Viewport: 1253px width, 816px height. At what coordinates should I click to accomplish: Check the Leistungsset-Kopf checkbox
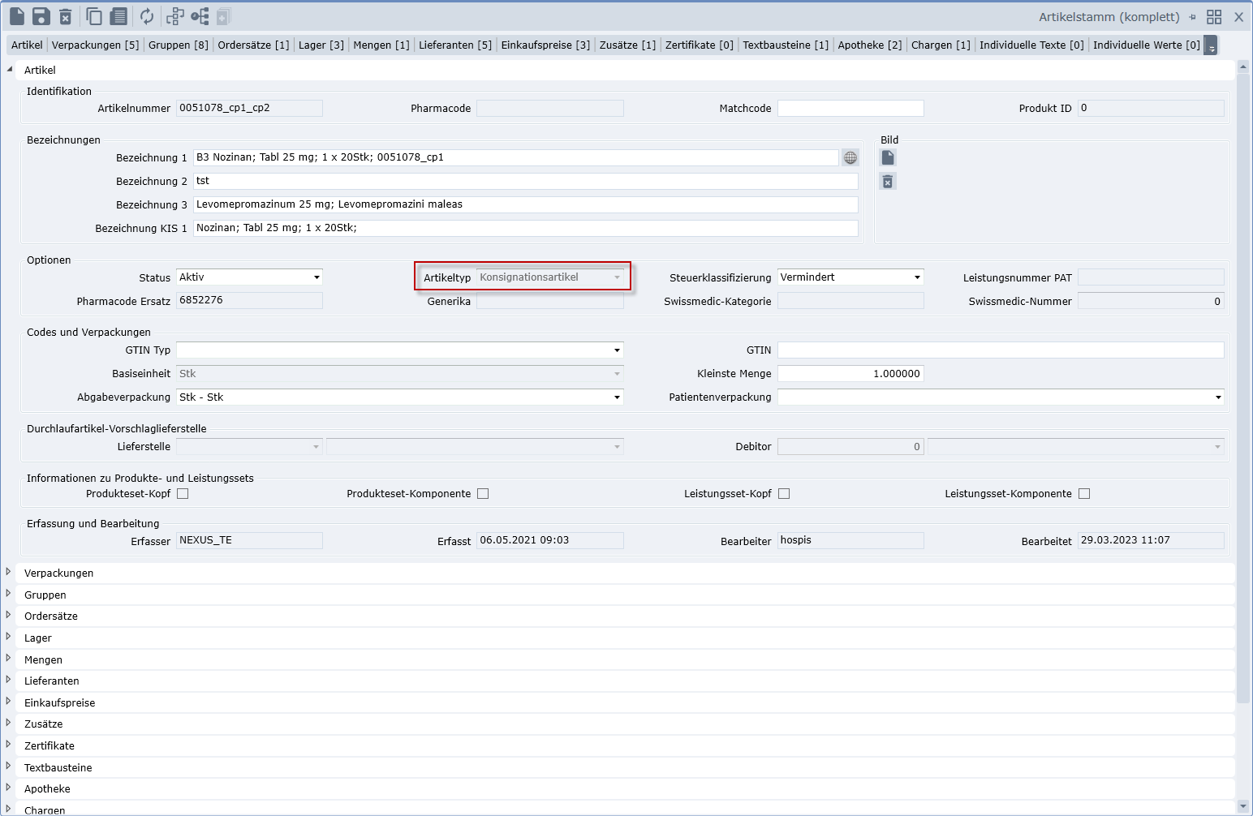(x=784, y=494)
